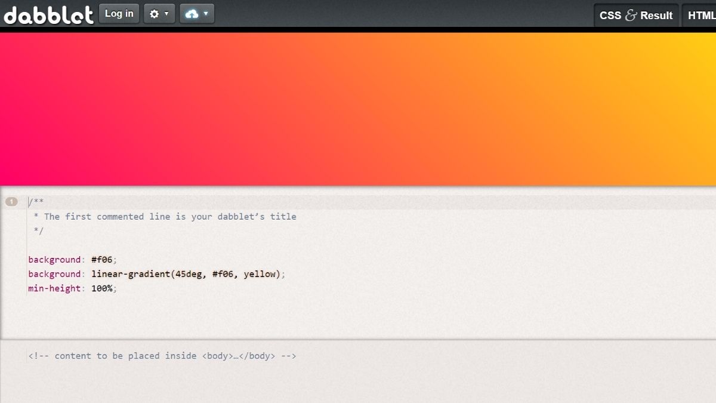
Task: Click the yellow top-right corner of the gradient
Action: (x=698, y=45)
